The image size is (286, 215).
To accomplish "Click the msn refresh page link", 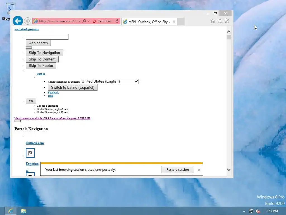I will tap(27, 29).
